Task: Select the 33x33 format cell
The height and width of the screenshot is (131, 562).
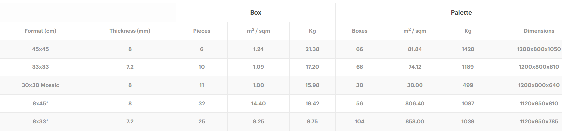Action: (x=40, y=67)
